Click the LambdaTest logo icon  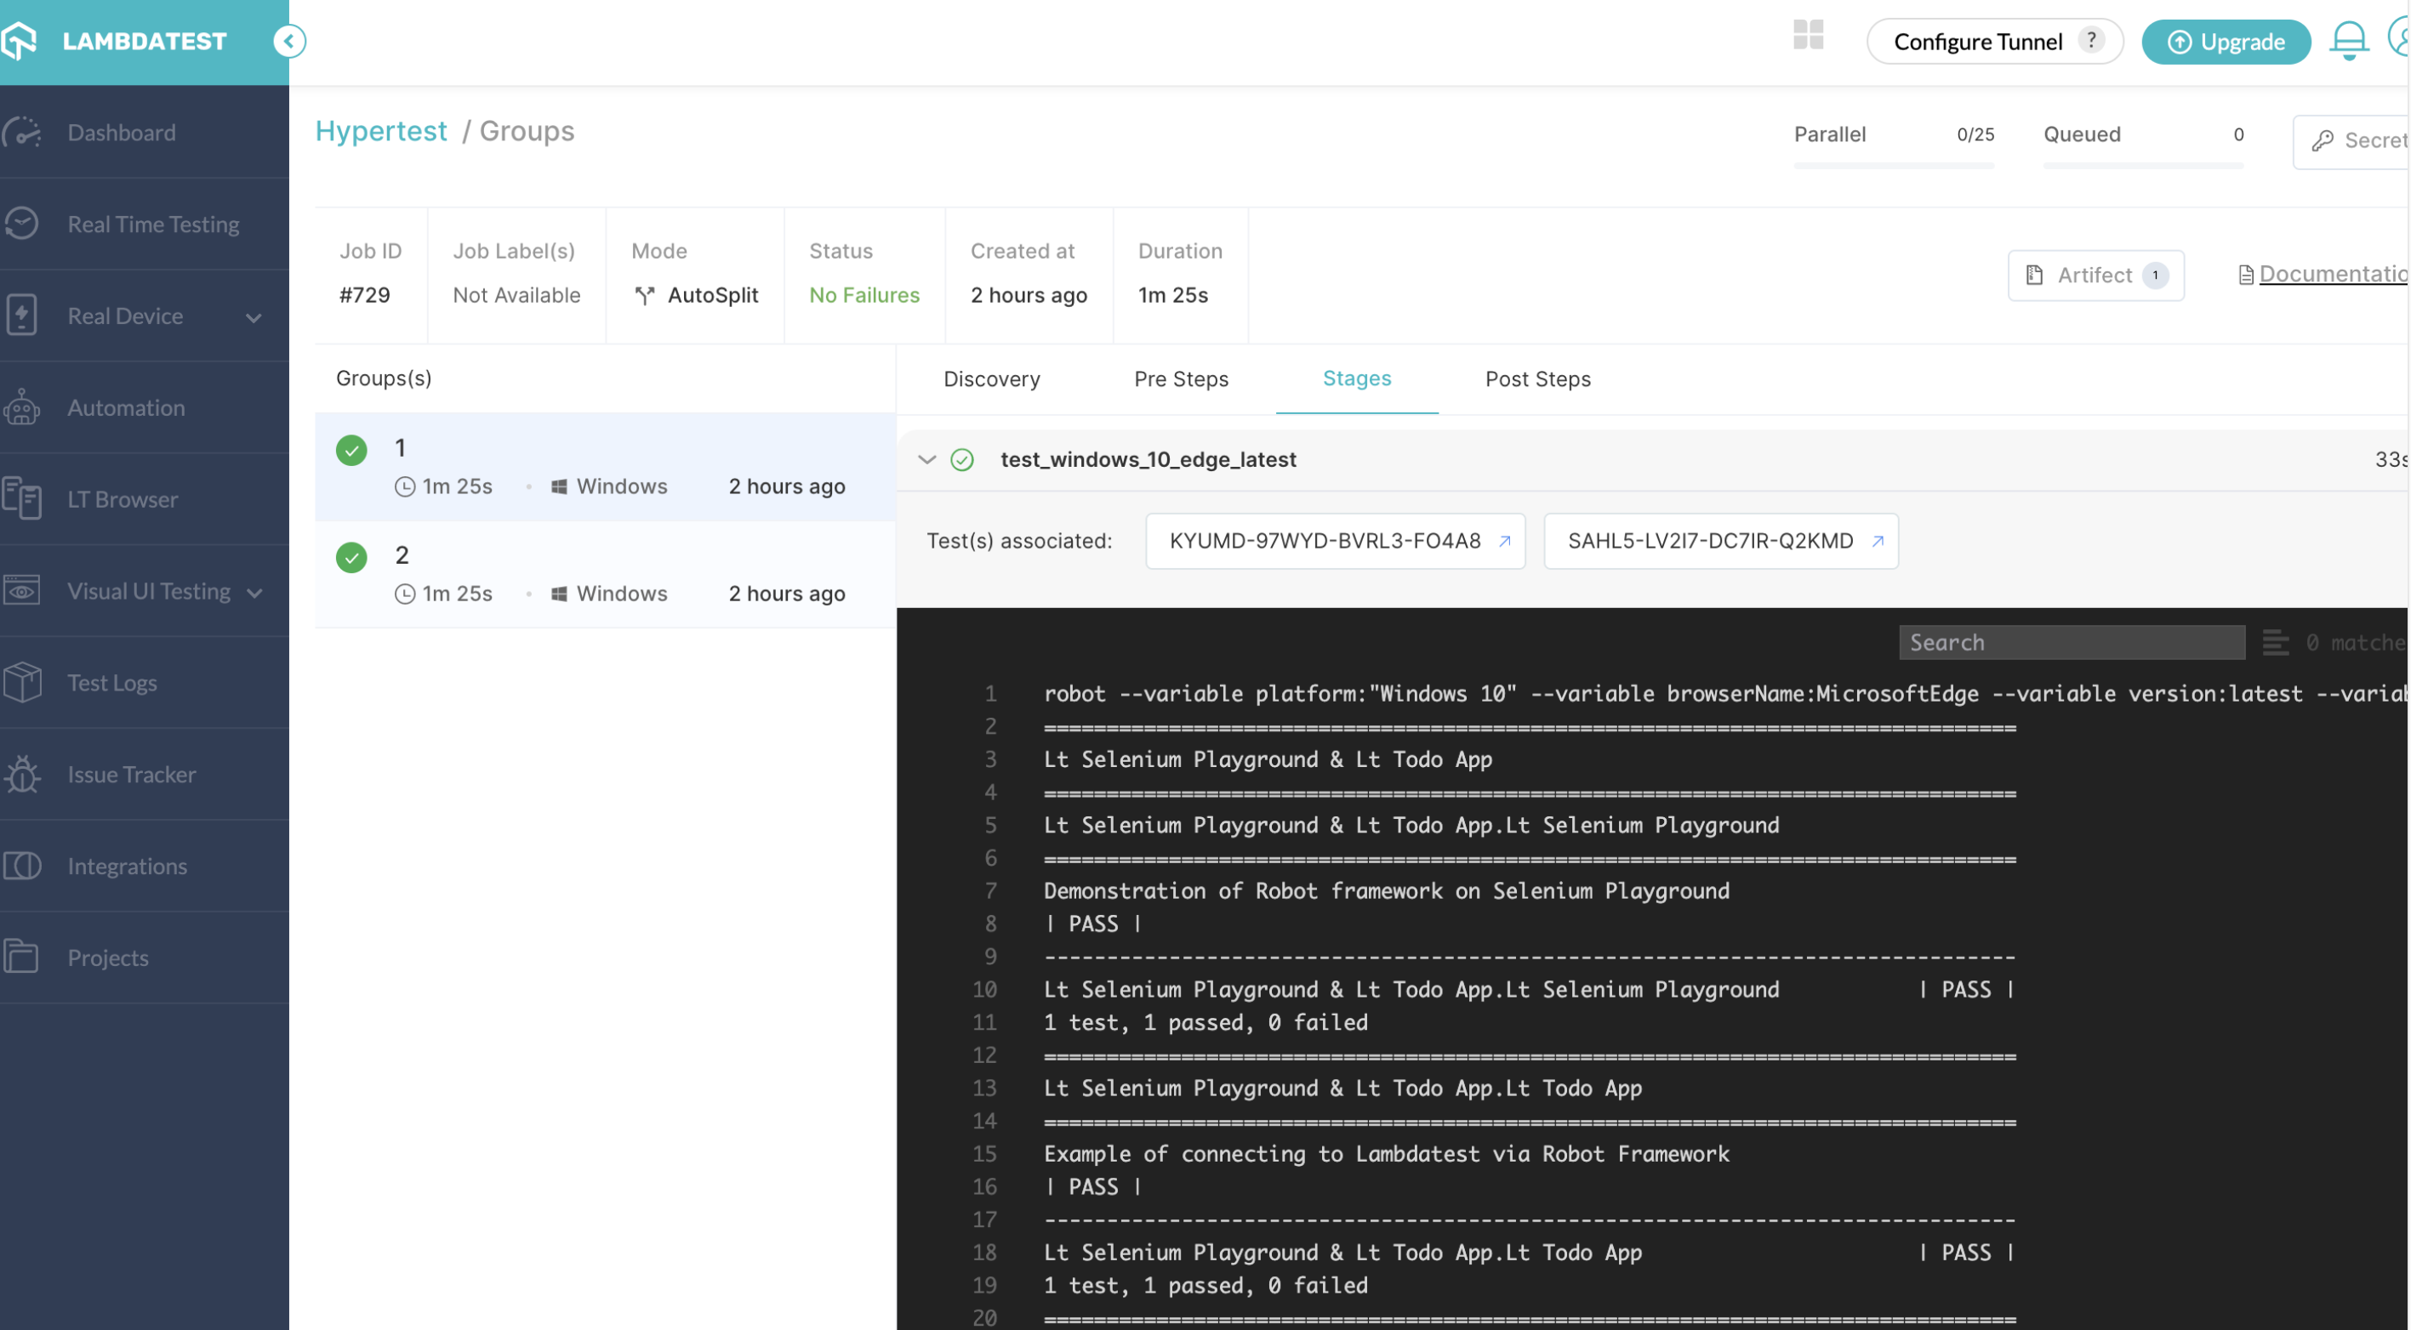click(19, 40)
